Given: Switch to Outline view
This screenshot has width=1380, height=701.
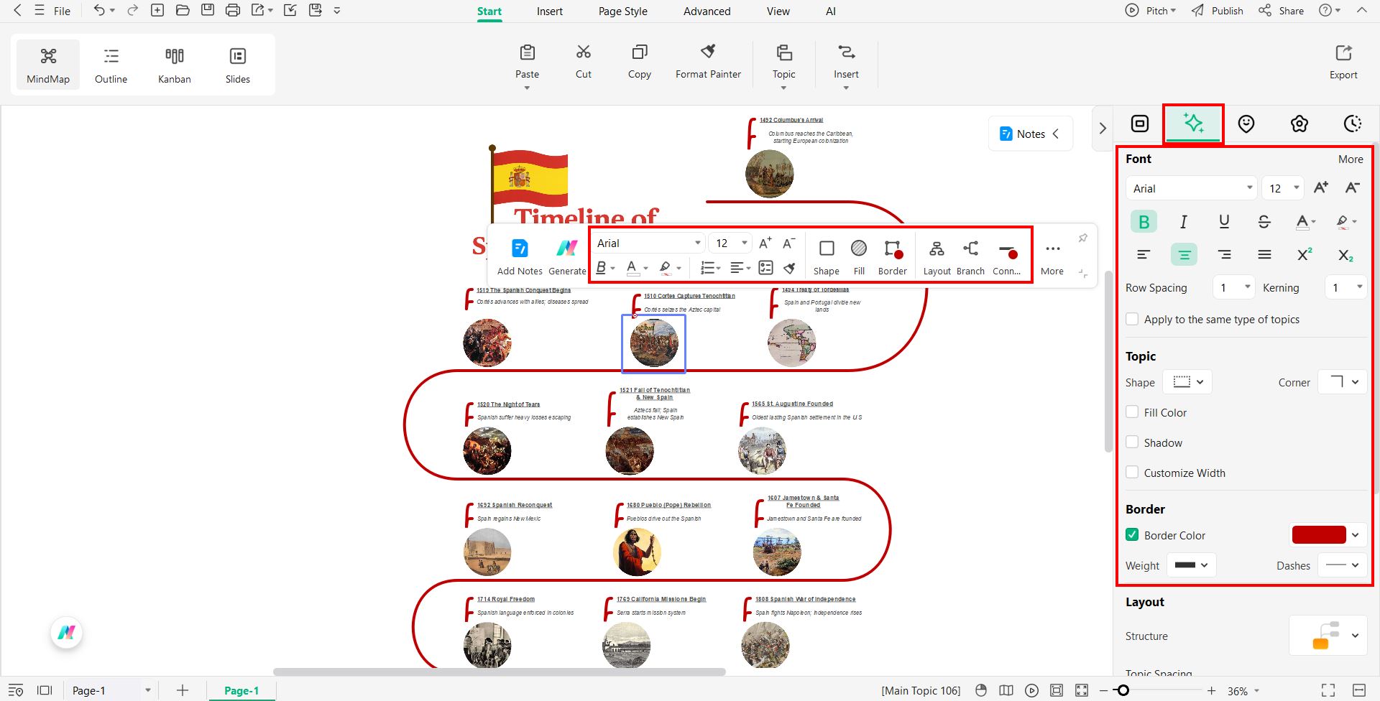Looking at the screenshot, I should [111, 65].
